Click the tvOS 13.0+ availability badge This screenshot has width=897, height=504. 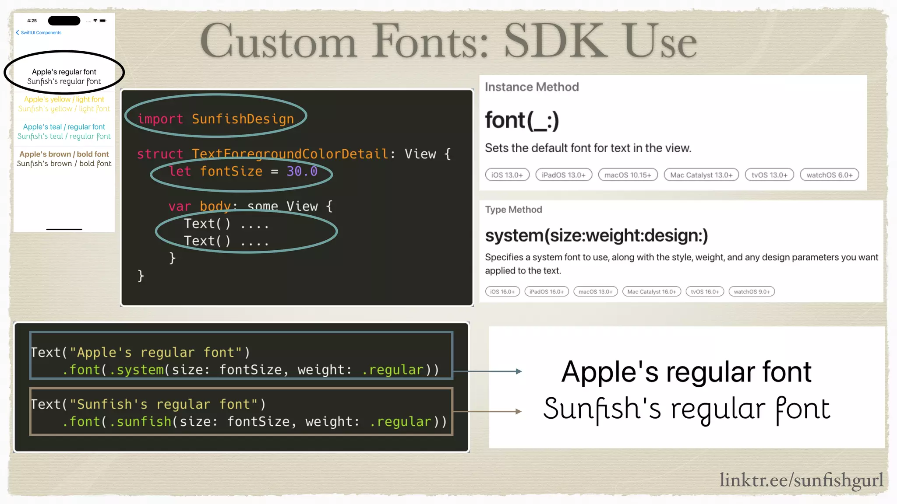tap(770, 175)
